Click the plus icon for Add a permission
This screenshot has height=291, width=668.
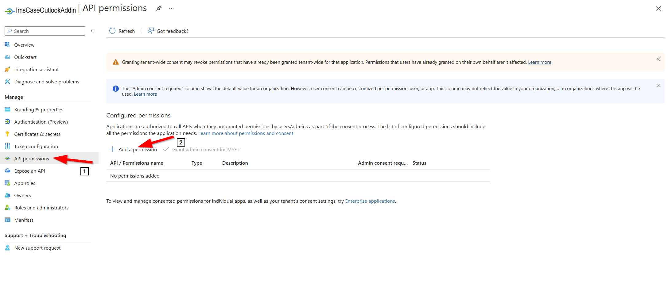pos(112,149)
